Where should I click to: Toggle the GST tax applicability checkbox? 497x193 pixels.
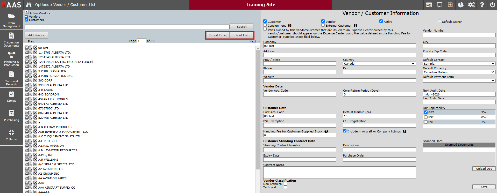426,112
